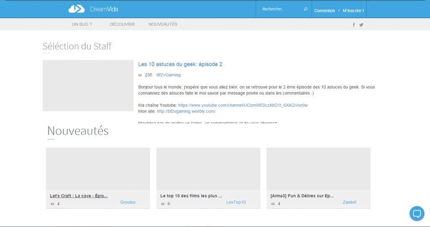Open the Facebook icon link

354,25
